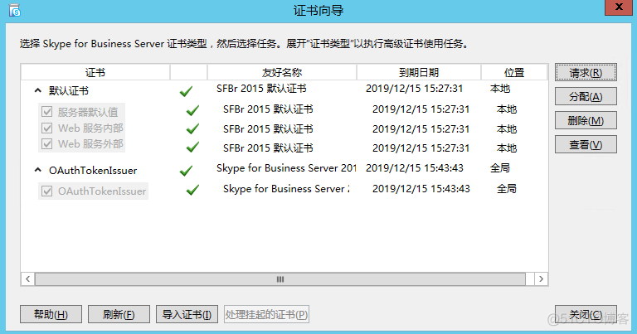Click expiry date in 服务器默认值 row

point(421,109)
